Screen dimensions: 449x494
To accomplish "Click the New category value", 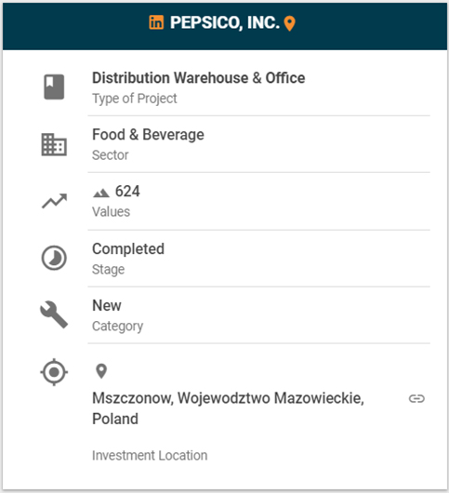I will 106,305.
